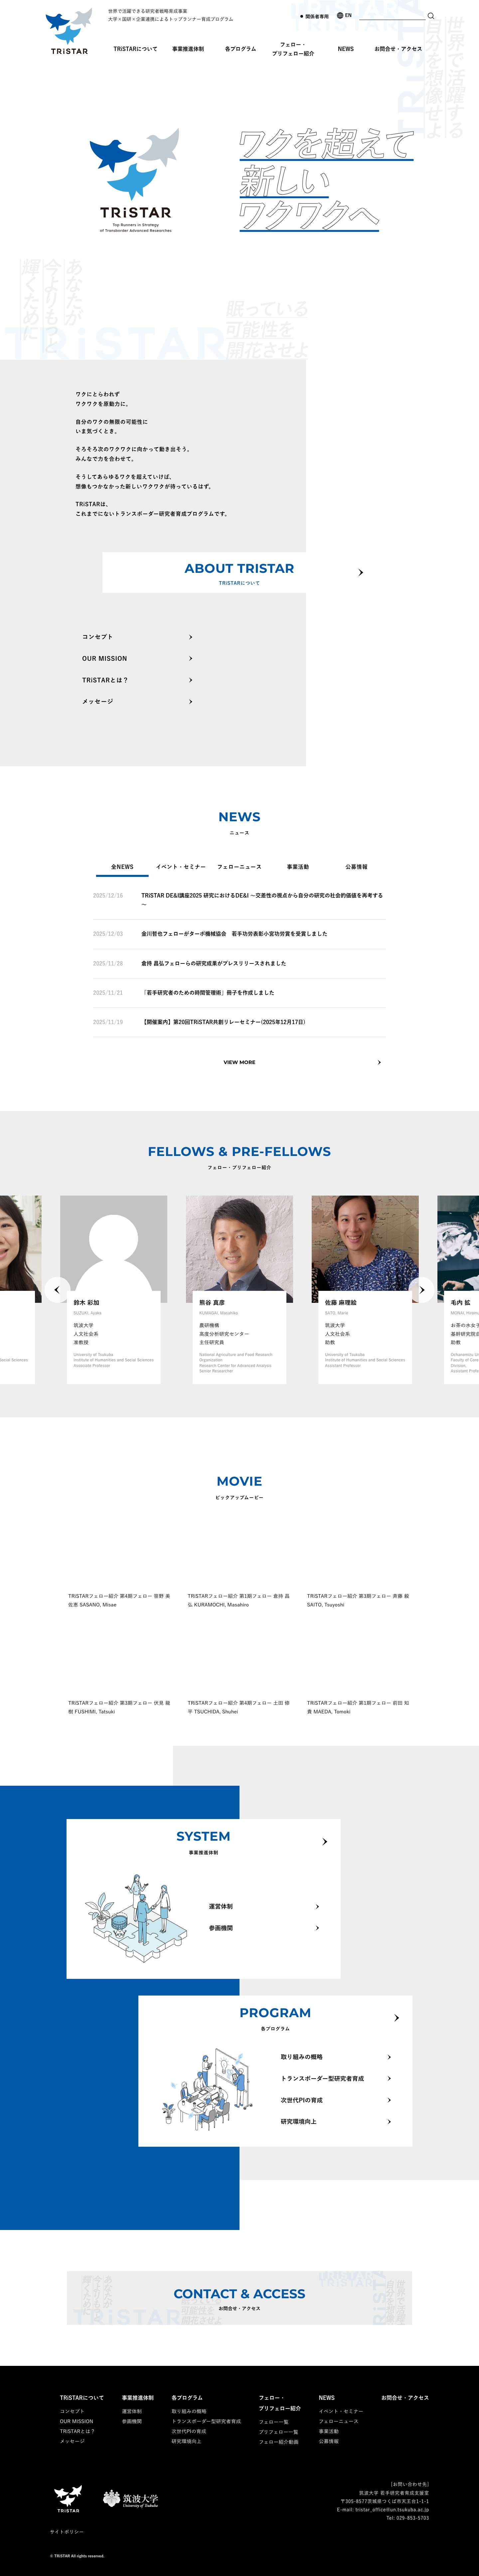Click chevron on About section コンセプト row

click(191, 637)
